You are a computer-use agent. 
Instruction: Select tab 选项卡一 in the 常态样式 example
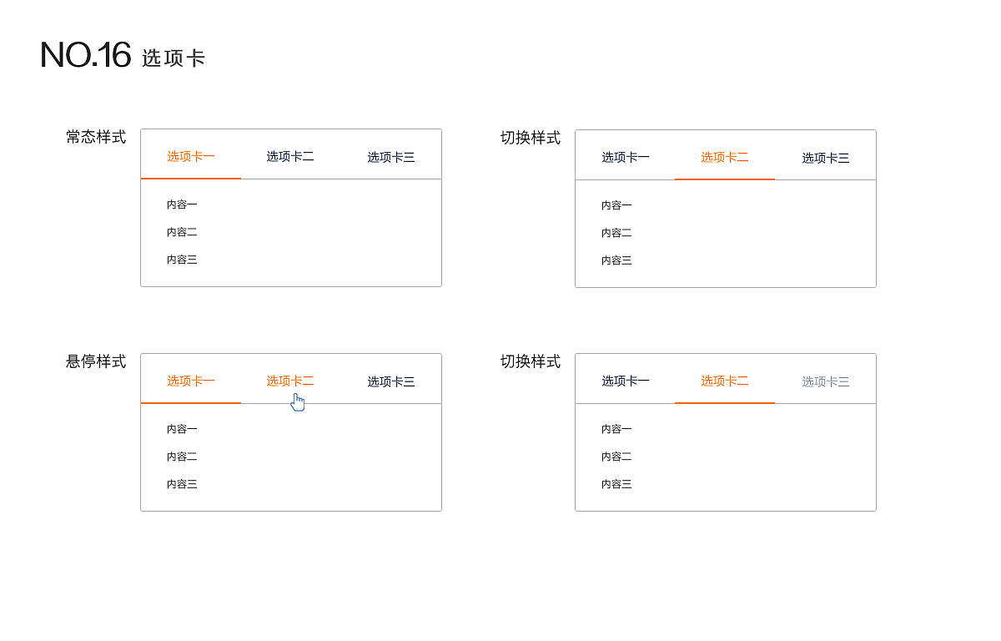tap(190, 157)
